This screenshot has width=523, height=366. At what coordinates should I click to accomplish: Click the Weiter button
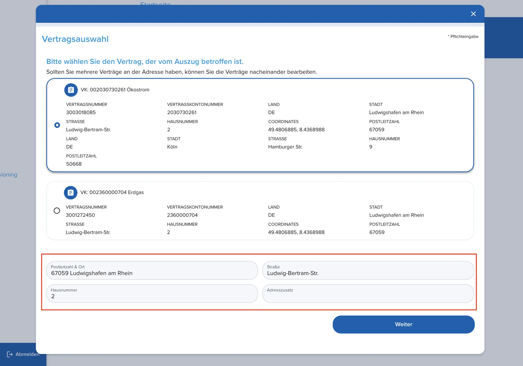click(x=404, y=324)
